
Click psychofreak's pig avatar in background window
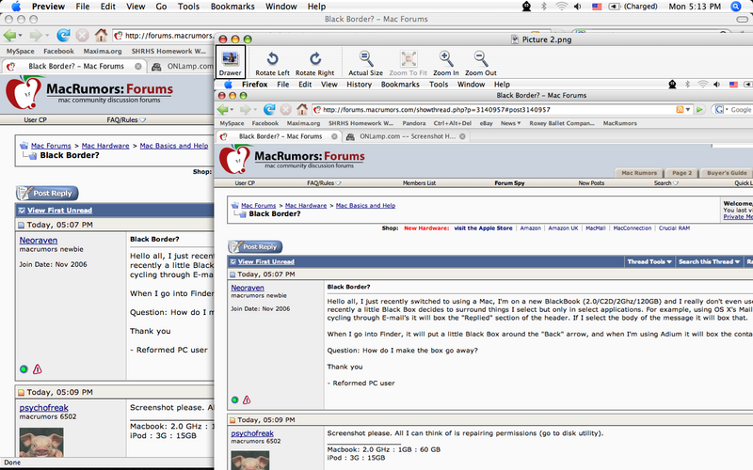point(41,442)
